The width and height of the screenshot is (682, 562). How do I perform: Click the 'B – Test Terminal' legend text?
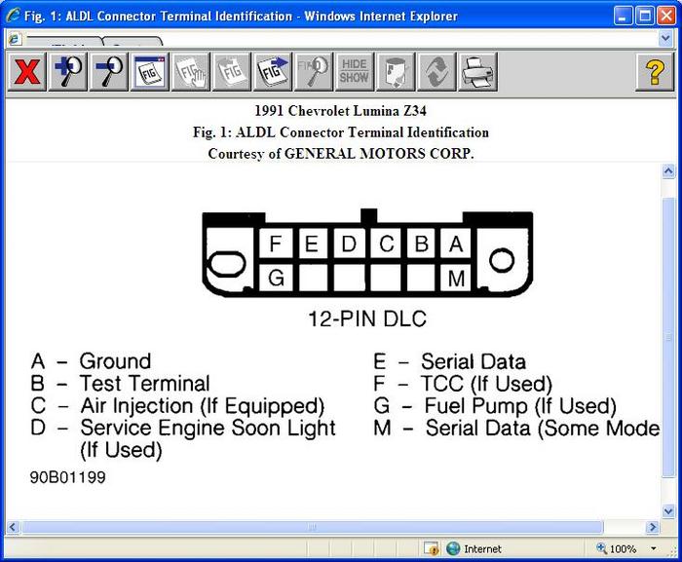pyautogui.click(x=121, y=384)
